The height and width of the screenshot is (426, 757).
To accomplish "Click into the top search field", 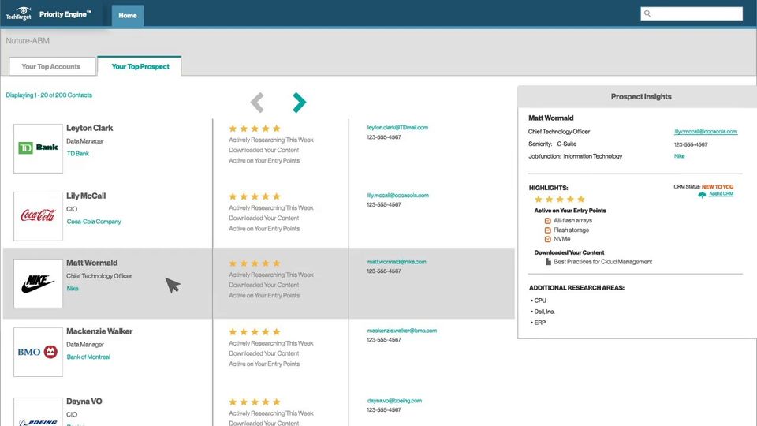I will 692,13.
